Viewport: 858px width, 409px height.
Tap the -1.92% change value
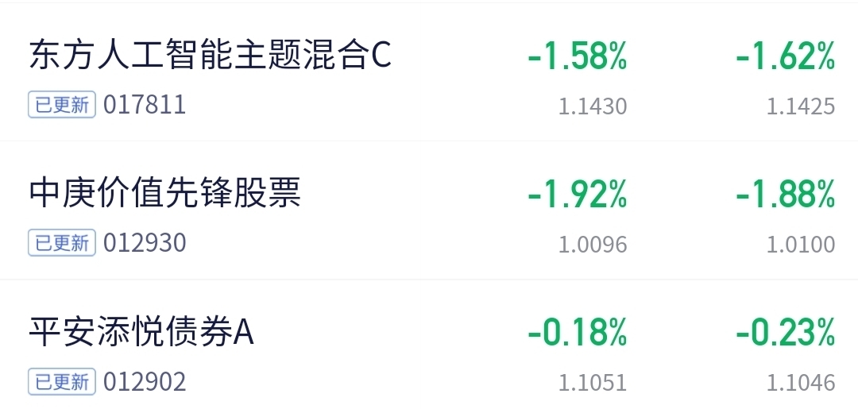578,195
